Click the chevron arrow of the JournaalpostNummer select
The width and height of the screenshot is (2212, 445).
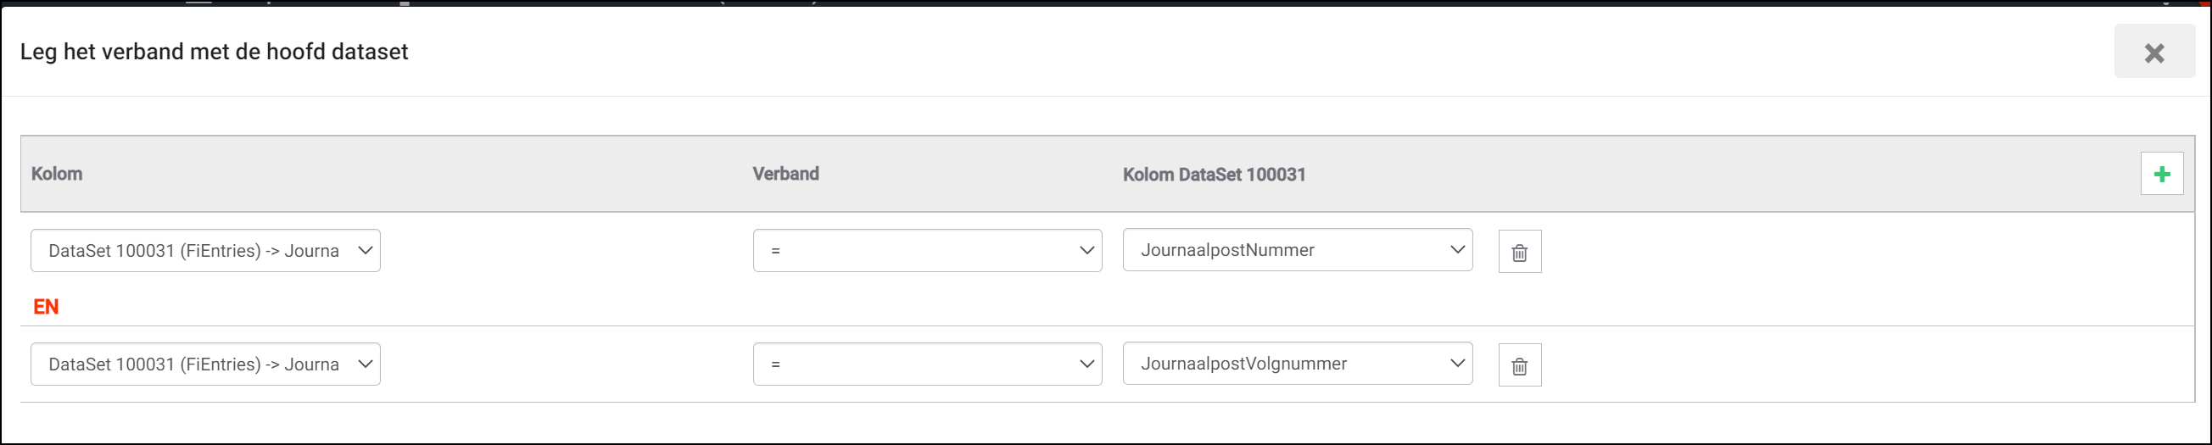point(1457,249)
